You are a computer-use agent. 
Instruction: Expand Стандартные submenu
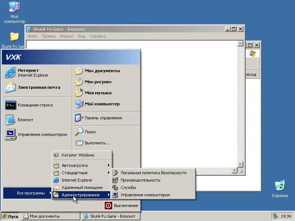click(x=81, y=173)
